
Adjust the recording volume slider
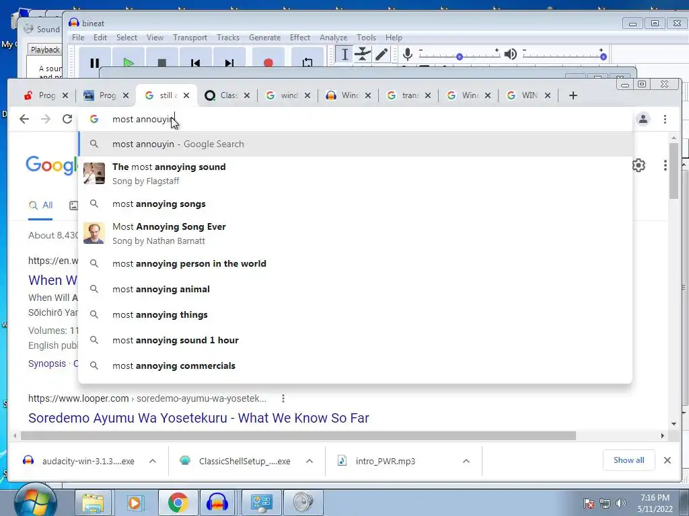459,56
